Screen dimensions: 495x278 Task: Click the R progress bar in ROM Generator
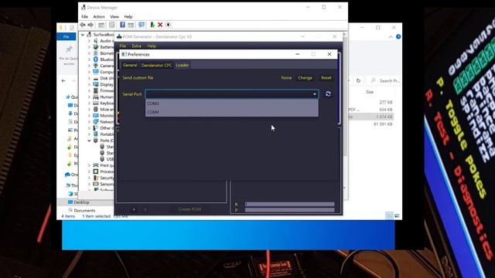290,204
